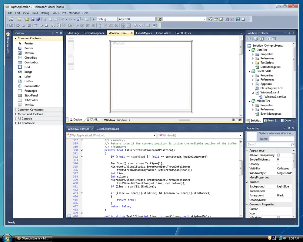Viewport: 303px width, 242px height.
Task: Select the CheckBox control in Toolbox
Action: pos(31,58)
